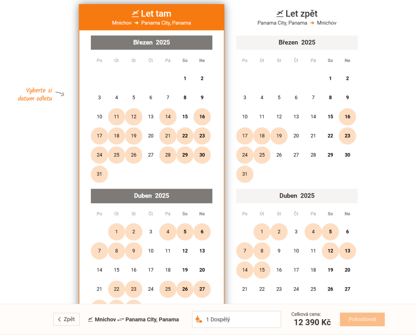
Task: Select the orange "Let tam" outbound header
Action: point(151,17)
